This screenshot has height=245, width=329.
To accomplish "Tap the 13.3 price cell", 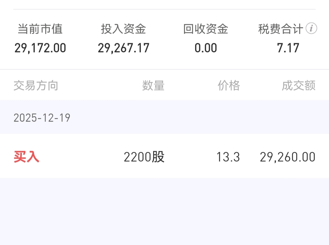I will (228, 157).
